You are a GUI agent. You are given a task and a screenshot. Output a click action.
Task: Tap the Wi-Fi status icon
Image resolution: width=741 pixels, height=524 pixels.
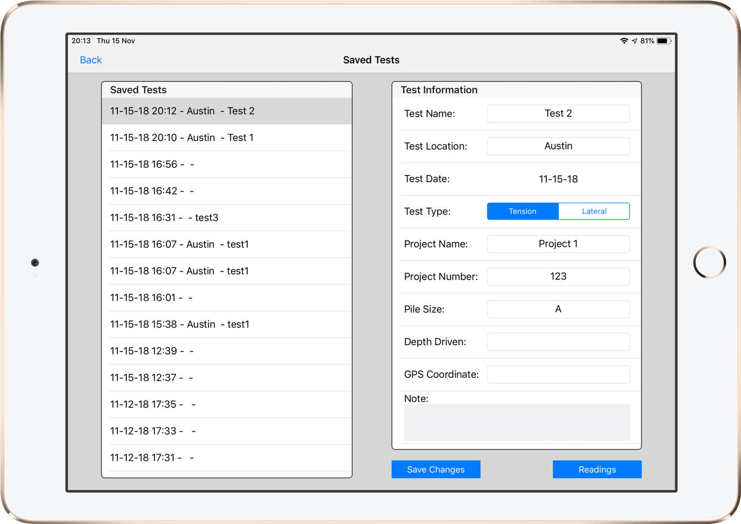(x=624, y=41)
